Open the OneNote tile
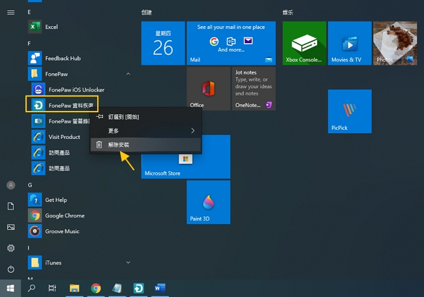 [254, 89]
